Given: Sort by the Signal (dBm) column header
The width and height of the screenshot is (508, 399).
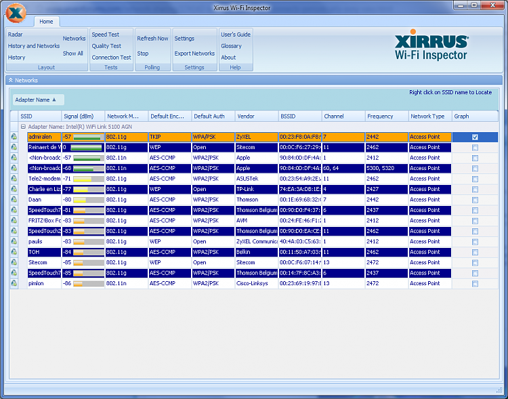Looking at the screenshot, I should [x=83, y=116].
